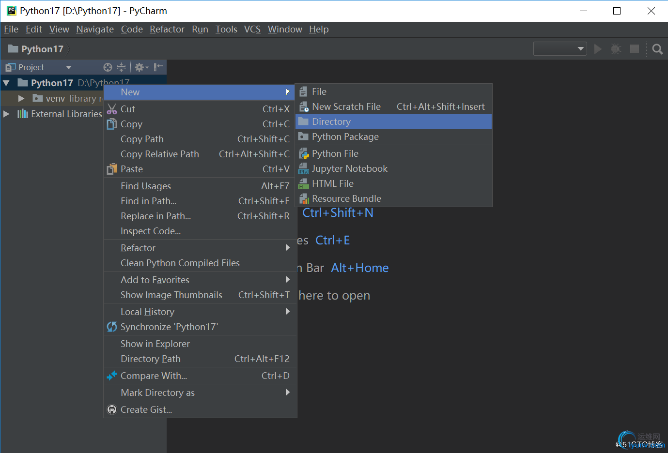Click Show in Explorer menu entry
This screenshot has width=668, height=453.
click(x=155, y=344)
